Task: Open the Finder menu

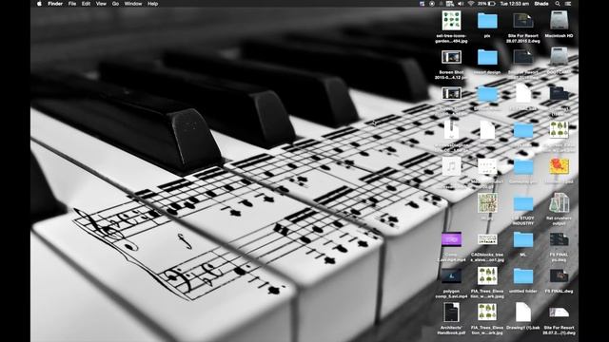Action: (55, 4)
